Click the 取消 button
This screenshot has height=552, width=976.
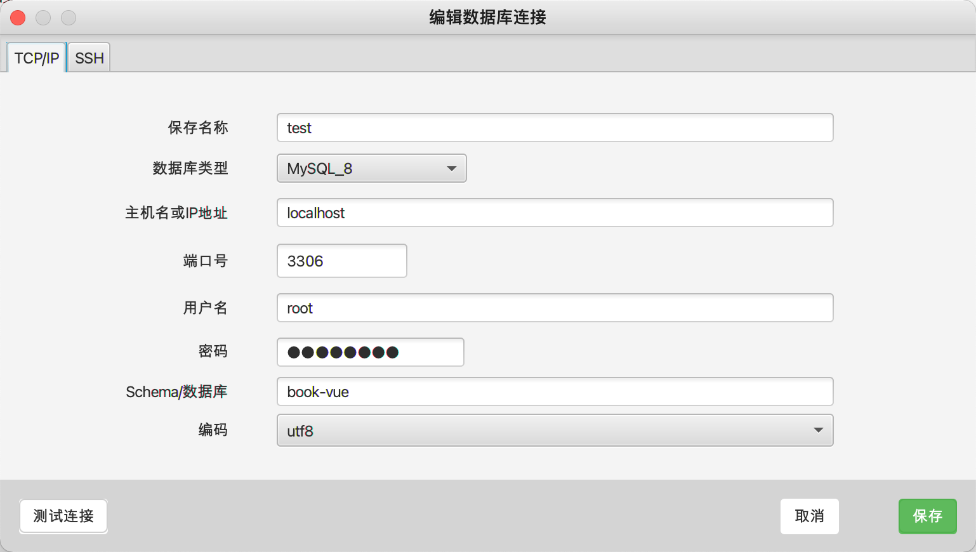coord(809,516)
